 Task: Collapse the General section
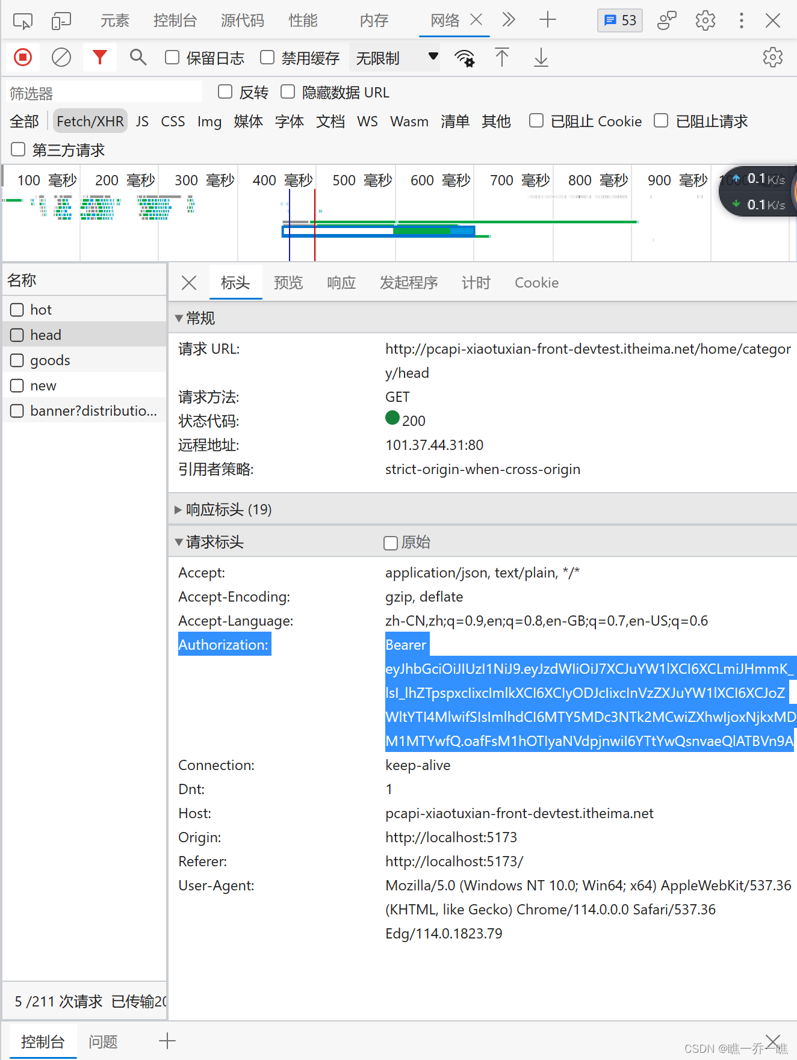coord(179,318)
